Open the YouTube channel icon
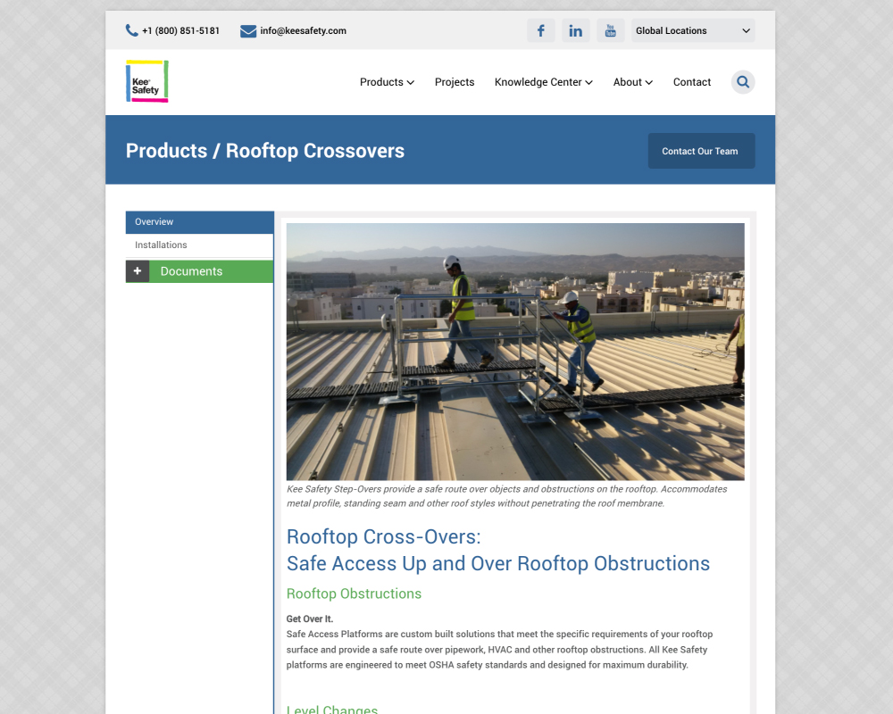The width and height of the screenshot is (893, 714). [x=610, y=30]
